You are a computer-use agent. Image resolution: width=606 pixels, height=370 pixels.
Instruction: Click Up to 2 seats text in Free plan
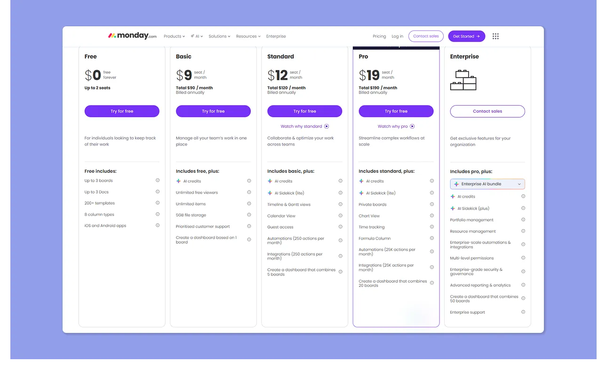(x=97, y=88)
